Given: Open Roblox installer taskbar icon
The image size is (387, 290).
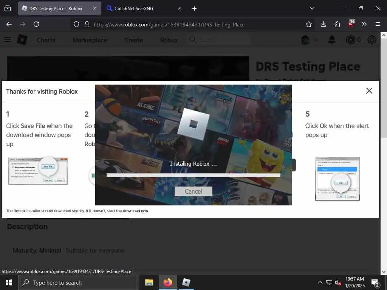Looking at the screenshot, I should (186, 282).
